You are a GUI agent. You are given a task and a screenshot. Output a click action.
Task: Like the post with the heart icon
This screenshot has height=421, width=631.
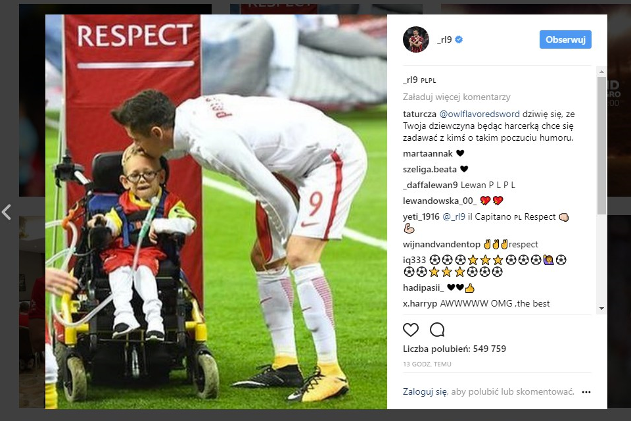pyautogui.click(x=410, y=330)
